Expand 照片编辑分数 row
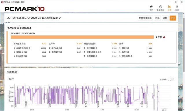Viewport: 185px width, 111px height. point(85,48)
